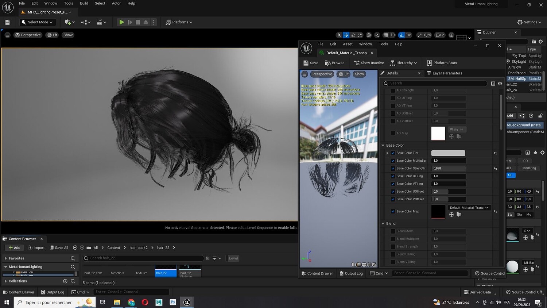This screenshot has width=547, height=308.
Task: Click the green Play button in toolbar
Action: pos(121,22)
